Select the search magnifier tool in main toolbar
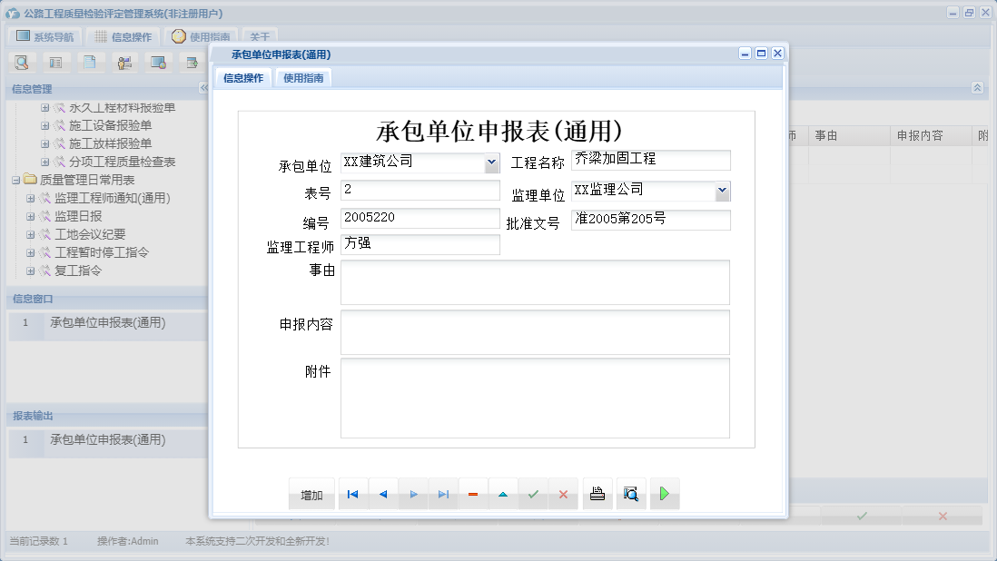The width and height of the screenshot is (997, 561). (x=22, y=62)
